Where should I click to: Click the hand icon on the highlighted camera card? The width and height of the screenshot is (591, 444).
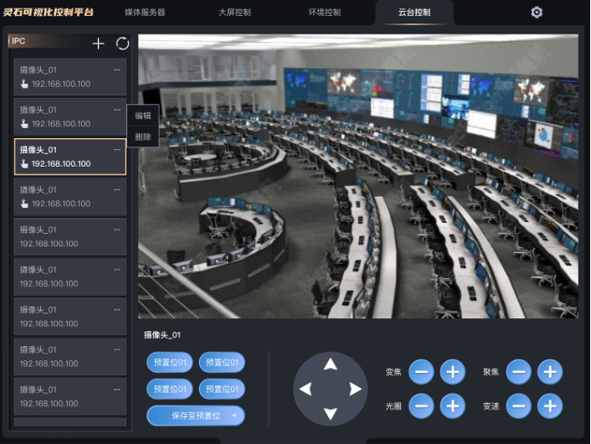pyautogui.click(x=24, y=163)
